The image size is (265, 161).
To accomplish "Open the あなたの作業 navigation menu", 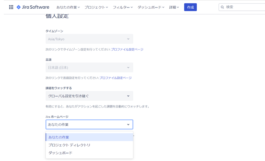I will coord(68,7).
